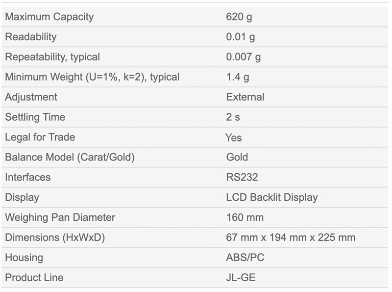Select the 0.01 g readability value

click(x=241, y=37)
